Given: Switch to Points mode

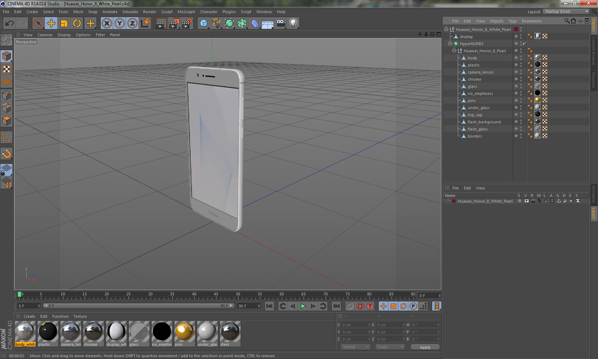Looking at the screenshot, I should click(6, 95).
